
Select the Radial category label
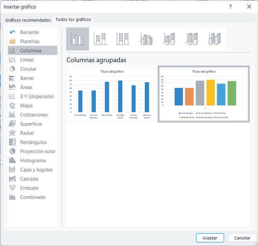(27, 133)
